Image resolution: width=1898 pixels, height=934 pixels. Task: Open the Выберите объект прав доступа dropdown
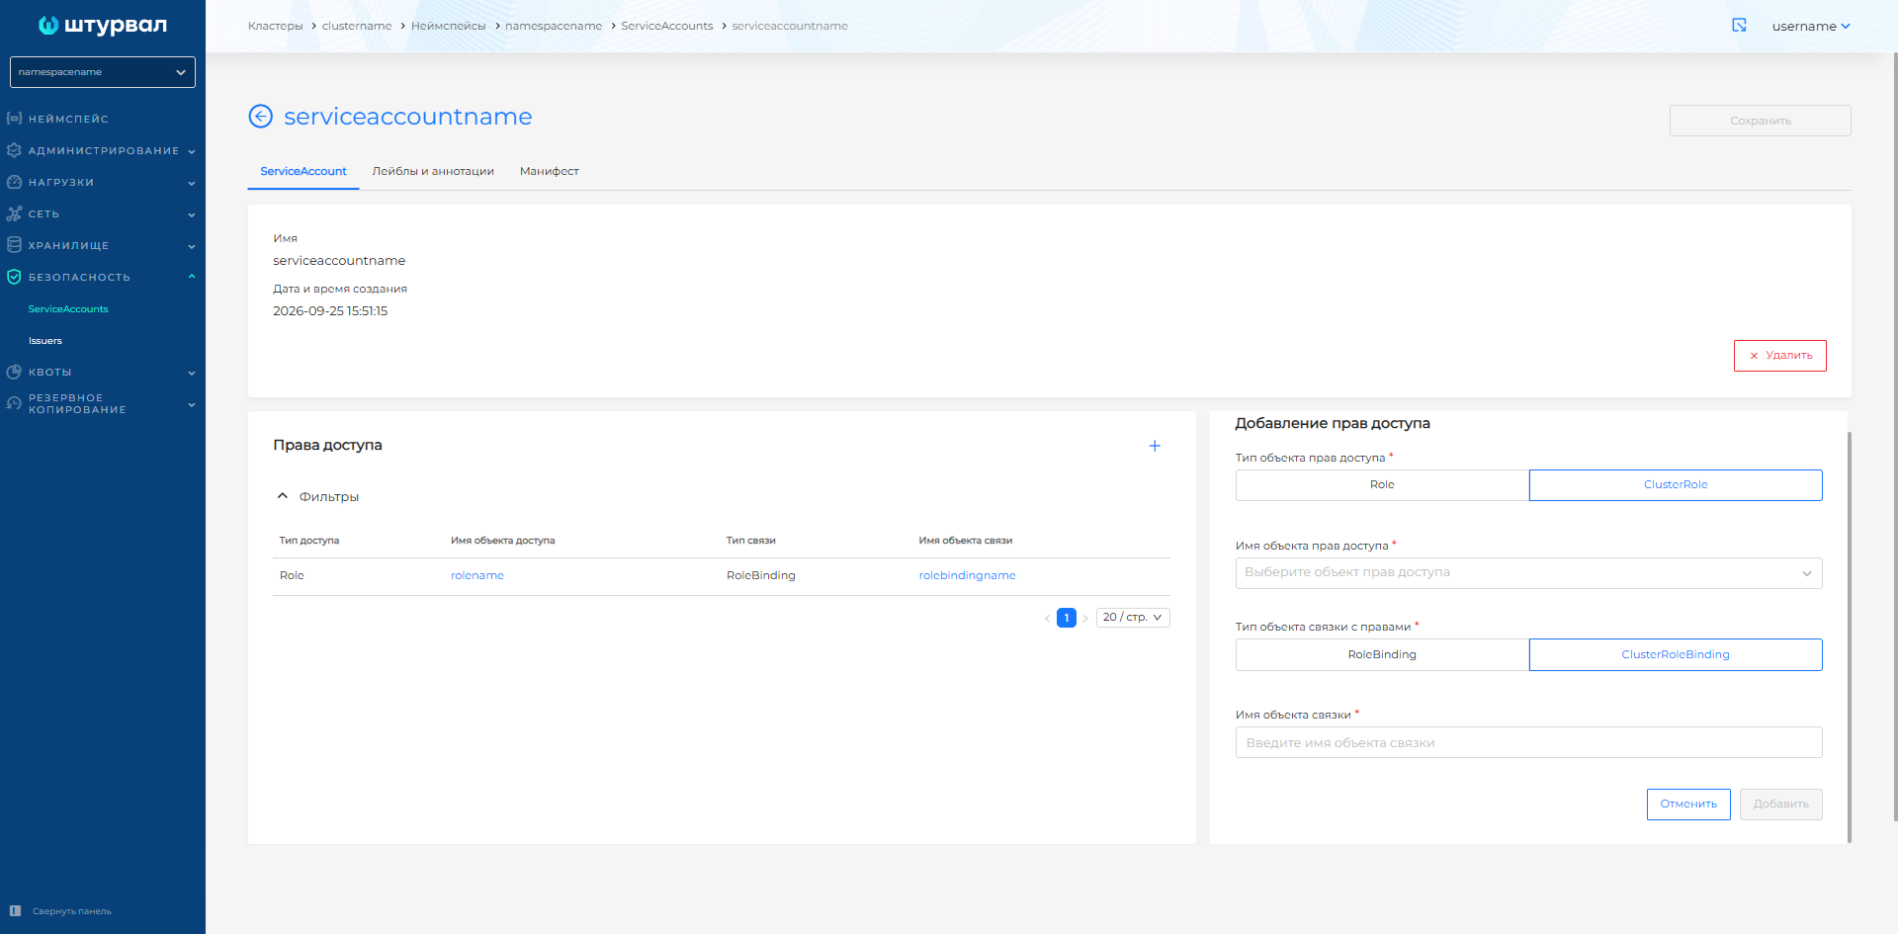pos(1528,573)
